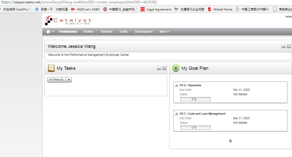Screen dimensions: 292x157
Task: Minimize the Welcome Jessica Wang panel
Action: click(284, 46)
